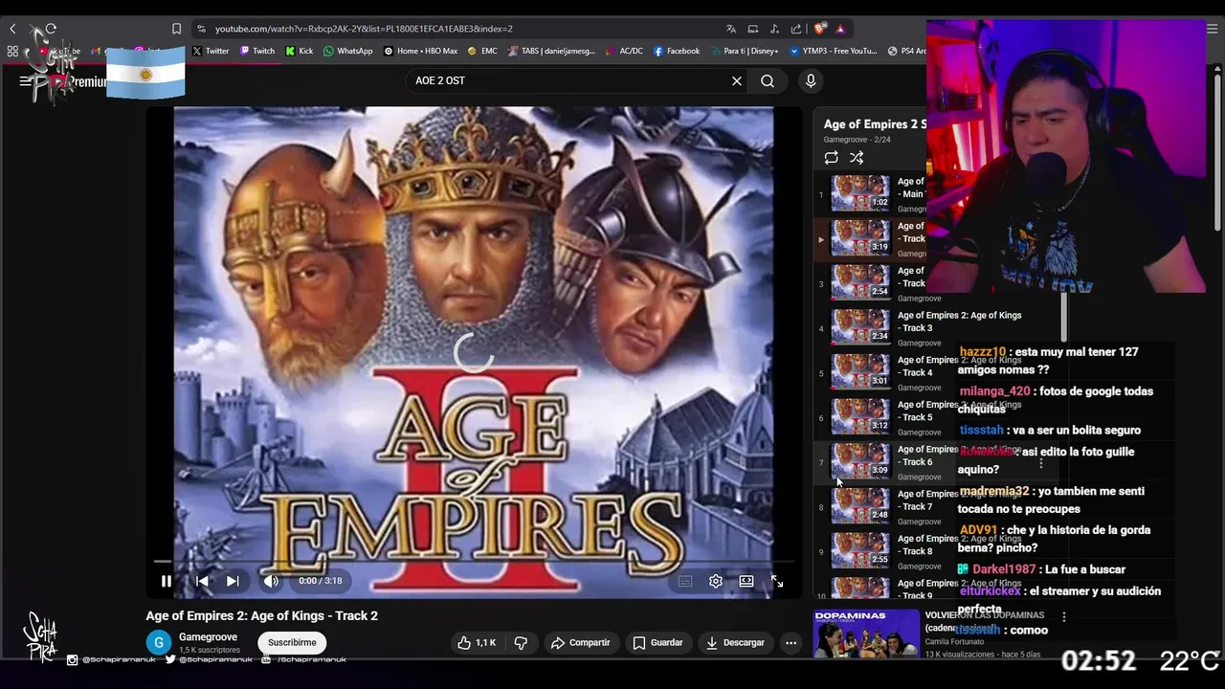Image resolution: width=1225 pixels, height=689 pixels.
Task: Open the EMC bookmark
Action: coord(482,51)
